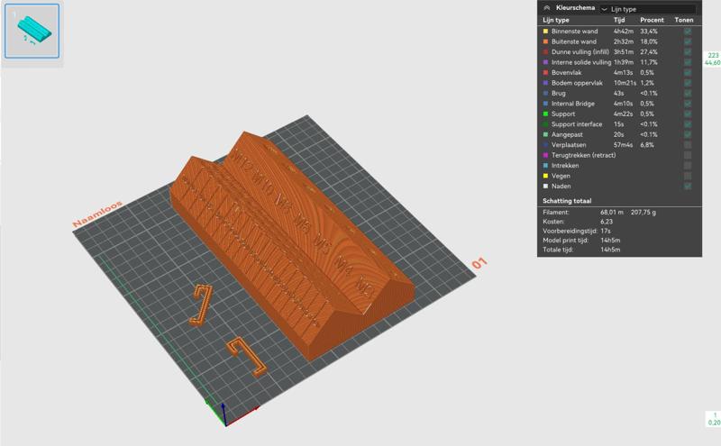Hide Support lines in preview
This screenshot has width=721, height=446.
[x=688, y=114]
